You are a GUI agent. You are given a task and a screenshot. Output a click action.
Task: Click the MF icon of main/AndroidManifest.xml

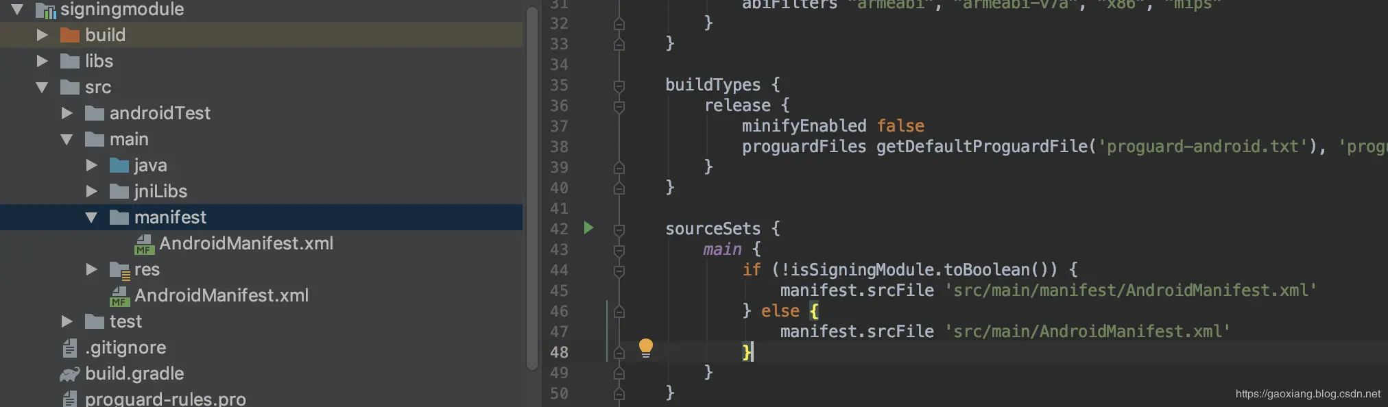coord(119,296)
